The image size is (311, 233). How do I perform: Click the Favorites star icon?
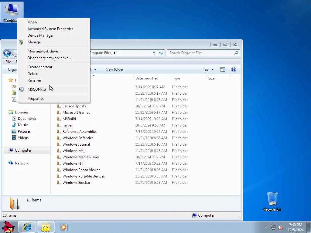click(11, 80)
